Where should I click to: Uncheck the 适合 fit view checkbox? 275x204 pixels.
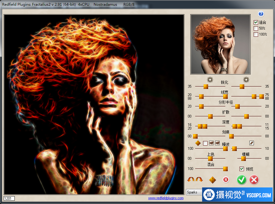point(256,22)
